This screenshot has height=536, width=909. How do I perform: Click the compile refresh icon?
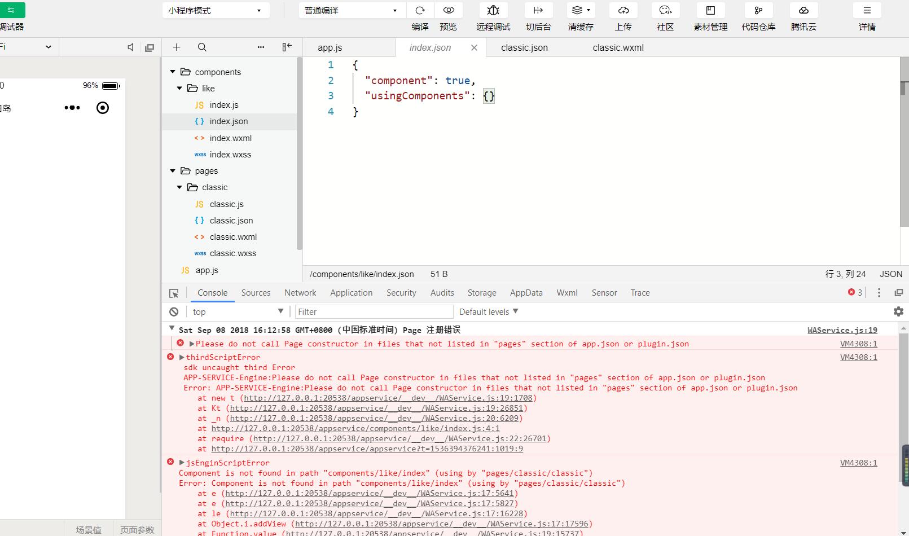click(x=420, y=10)
